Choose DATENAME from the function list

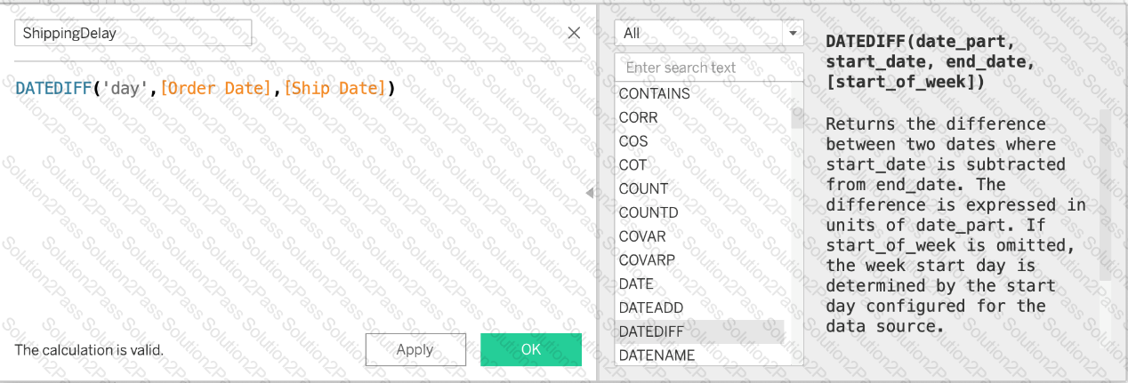coord(657,355)
